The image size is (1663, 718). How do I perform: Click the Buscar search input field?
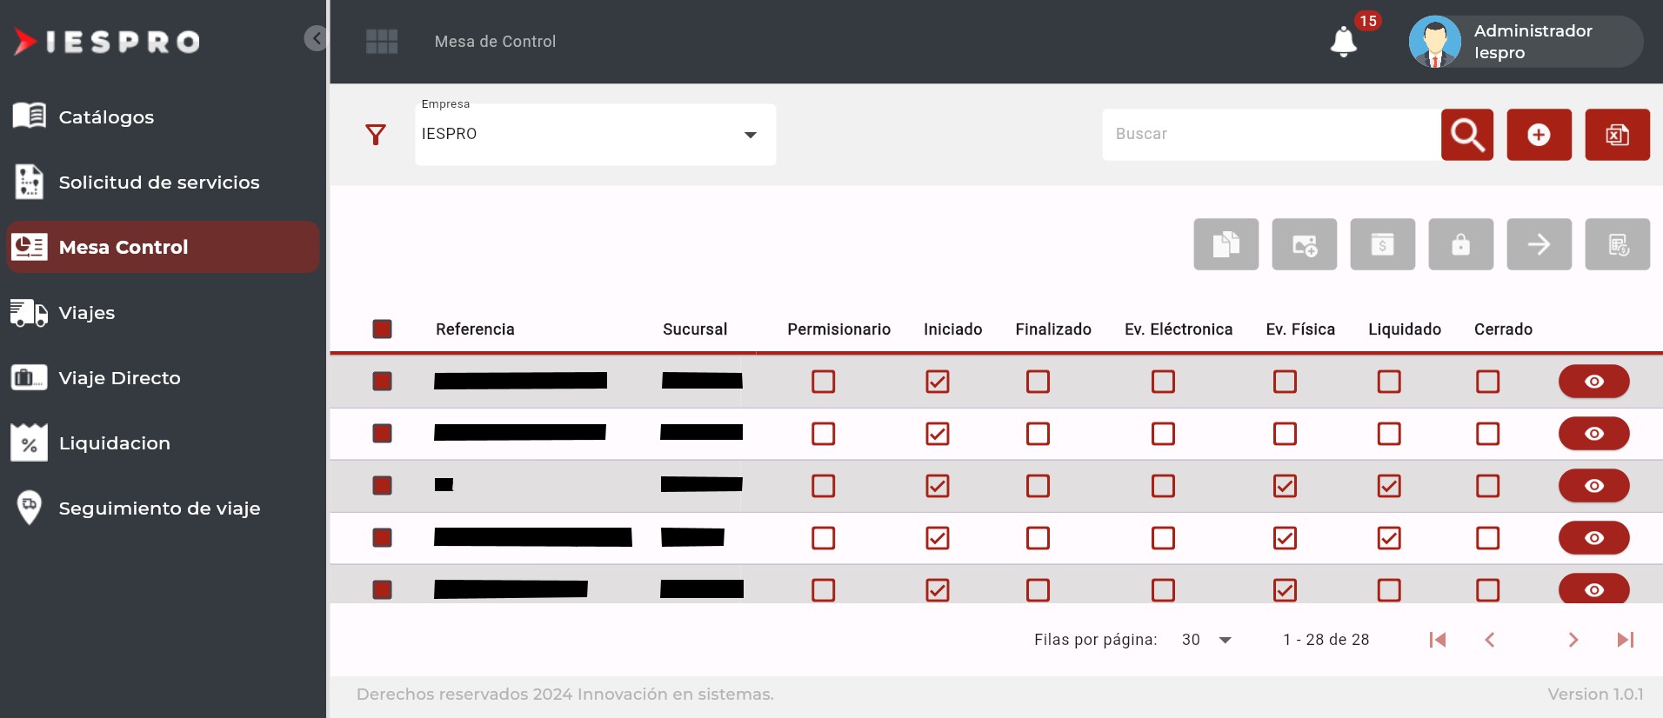click(1270, 135)
